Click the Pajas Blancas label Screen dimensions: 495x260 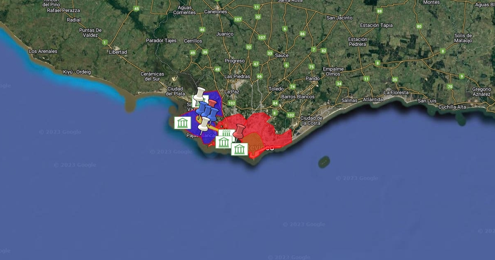pyautogui.click(x=202, y=135)
